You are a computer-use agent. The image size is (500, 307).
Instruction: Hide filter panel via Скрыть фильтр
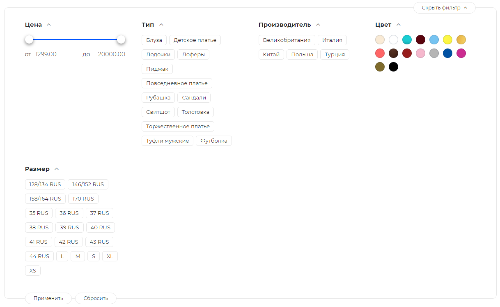(x=444, y=8)
